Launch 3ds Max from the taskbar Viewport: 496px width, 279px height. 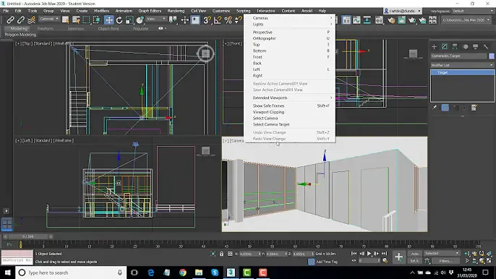point(231,272)
